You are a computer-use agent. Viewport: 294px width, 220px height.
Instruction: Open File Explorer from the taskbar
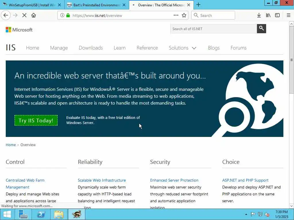point(59,214)
